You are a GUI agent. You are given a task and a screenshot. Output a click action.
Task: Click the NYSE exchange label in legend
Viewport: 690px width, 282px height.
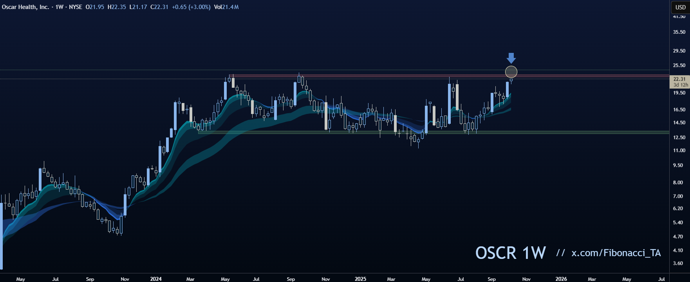[x=75, y=7]
